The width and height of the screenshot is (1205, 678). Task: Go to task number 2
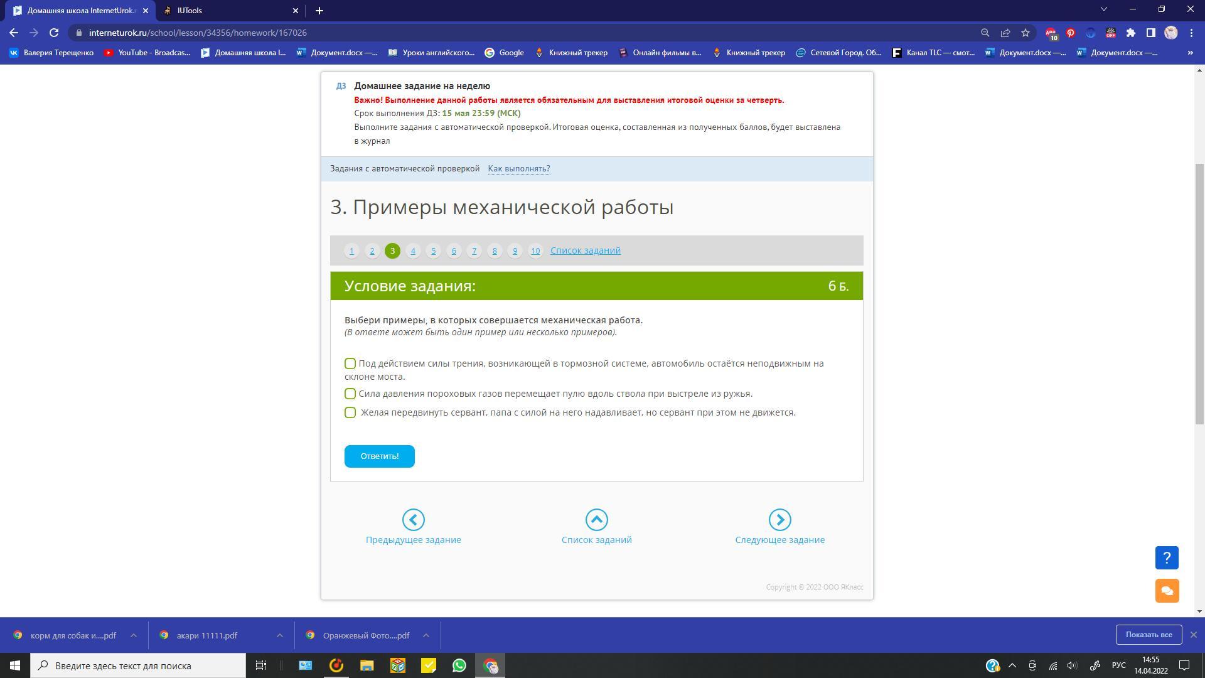[372, 250]
